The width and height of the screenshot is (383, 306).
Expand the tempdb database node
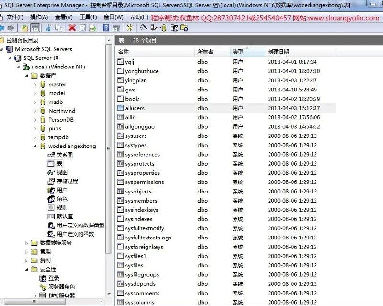(35, 137)
